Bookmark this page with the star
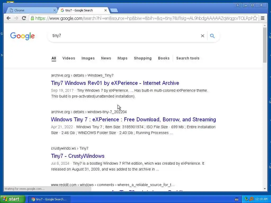This screenshot has height=203, width=271. pos(255,18)
